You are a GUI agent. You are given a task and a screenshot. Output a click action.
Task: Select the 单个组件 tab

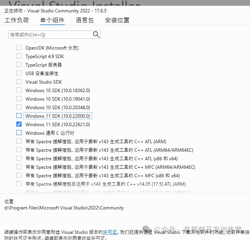(x=52, y=20)
